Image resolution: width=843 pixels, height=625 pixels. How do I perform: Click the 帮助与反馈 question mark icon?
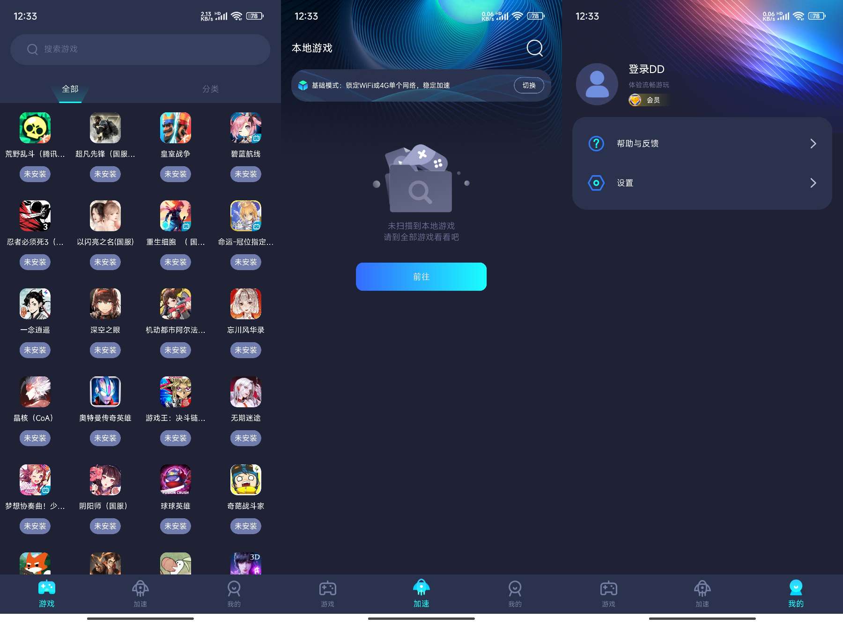point(596,143)
